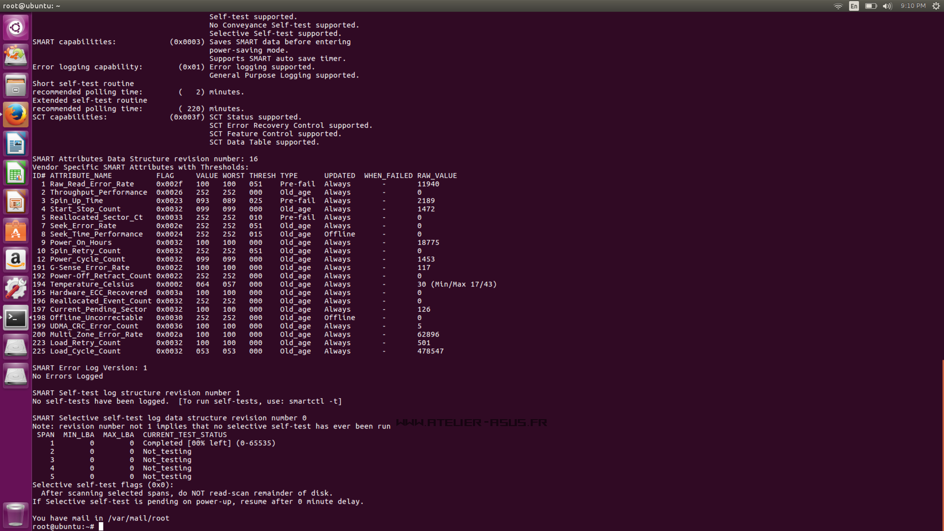
Task: Launch the Install Ubuntu icon
Action: pos(15,56)
